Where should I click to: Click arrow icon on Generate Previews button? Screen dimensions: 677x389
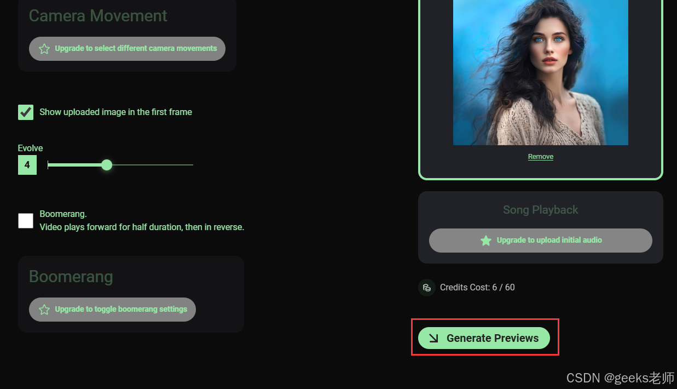433,338
